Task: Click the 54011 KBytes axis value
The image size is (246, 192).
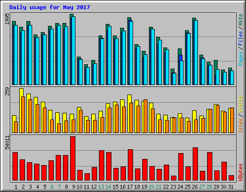Action: coord(8,143)
